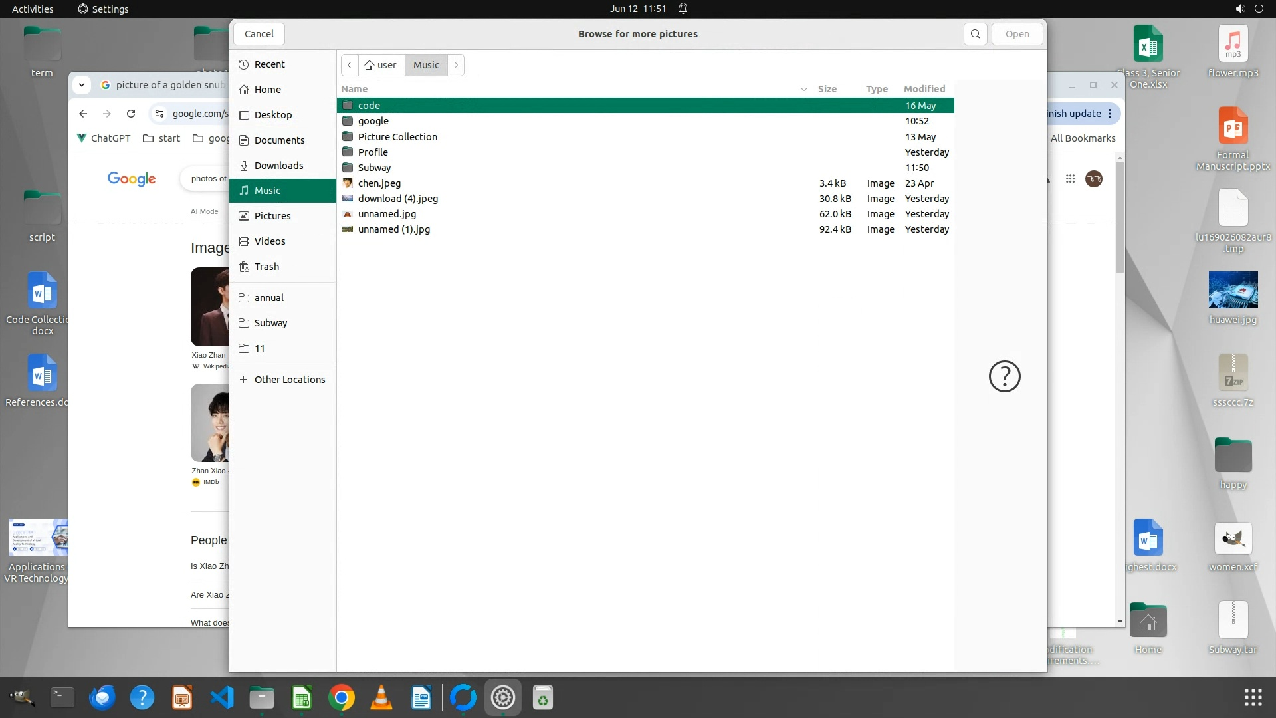The height and width of the screenshot is (718, 1276).
Task: Select the unnamed (1).jpg file
Action: point(393,229)
